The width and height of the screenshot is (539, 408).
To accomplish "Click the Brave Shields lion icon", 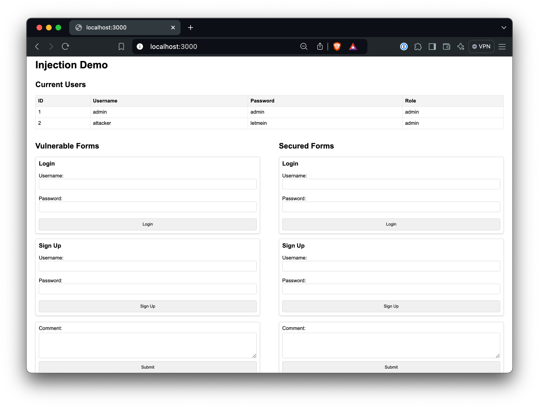I will point(337,47).
